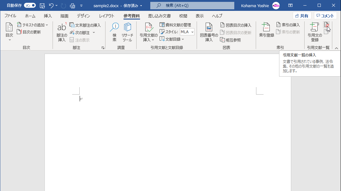The width and height of the screenshot is (341, 191).
Task: Click the 共有 button
Action: (x=301, y=16)
